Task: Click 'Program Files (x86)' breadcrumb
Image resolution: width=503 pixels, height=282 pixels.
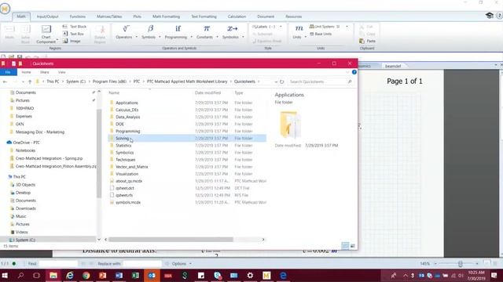Action: 109,81
